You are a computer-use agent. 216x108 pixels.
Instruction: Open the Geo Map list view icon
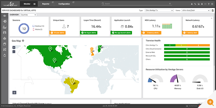(14, 92)
